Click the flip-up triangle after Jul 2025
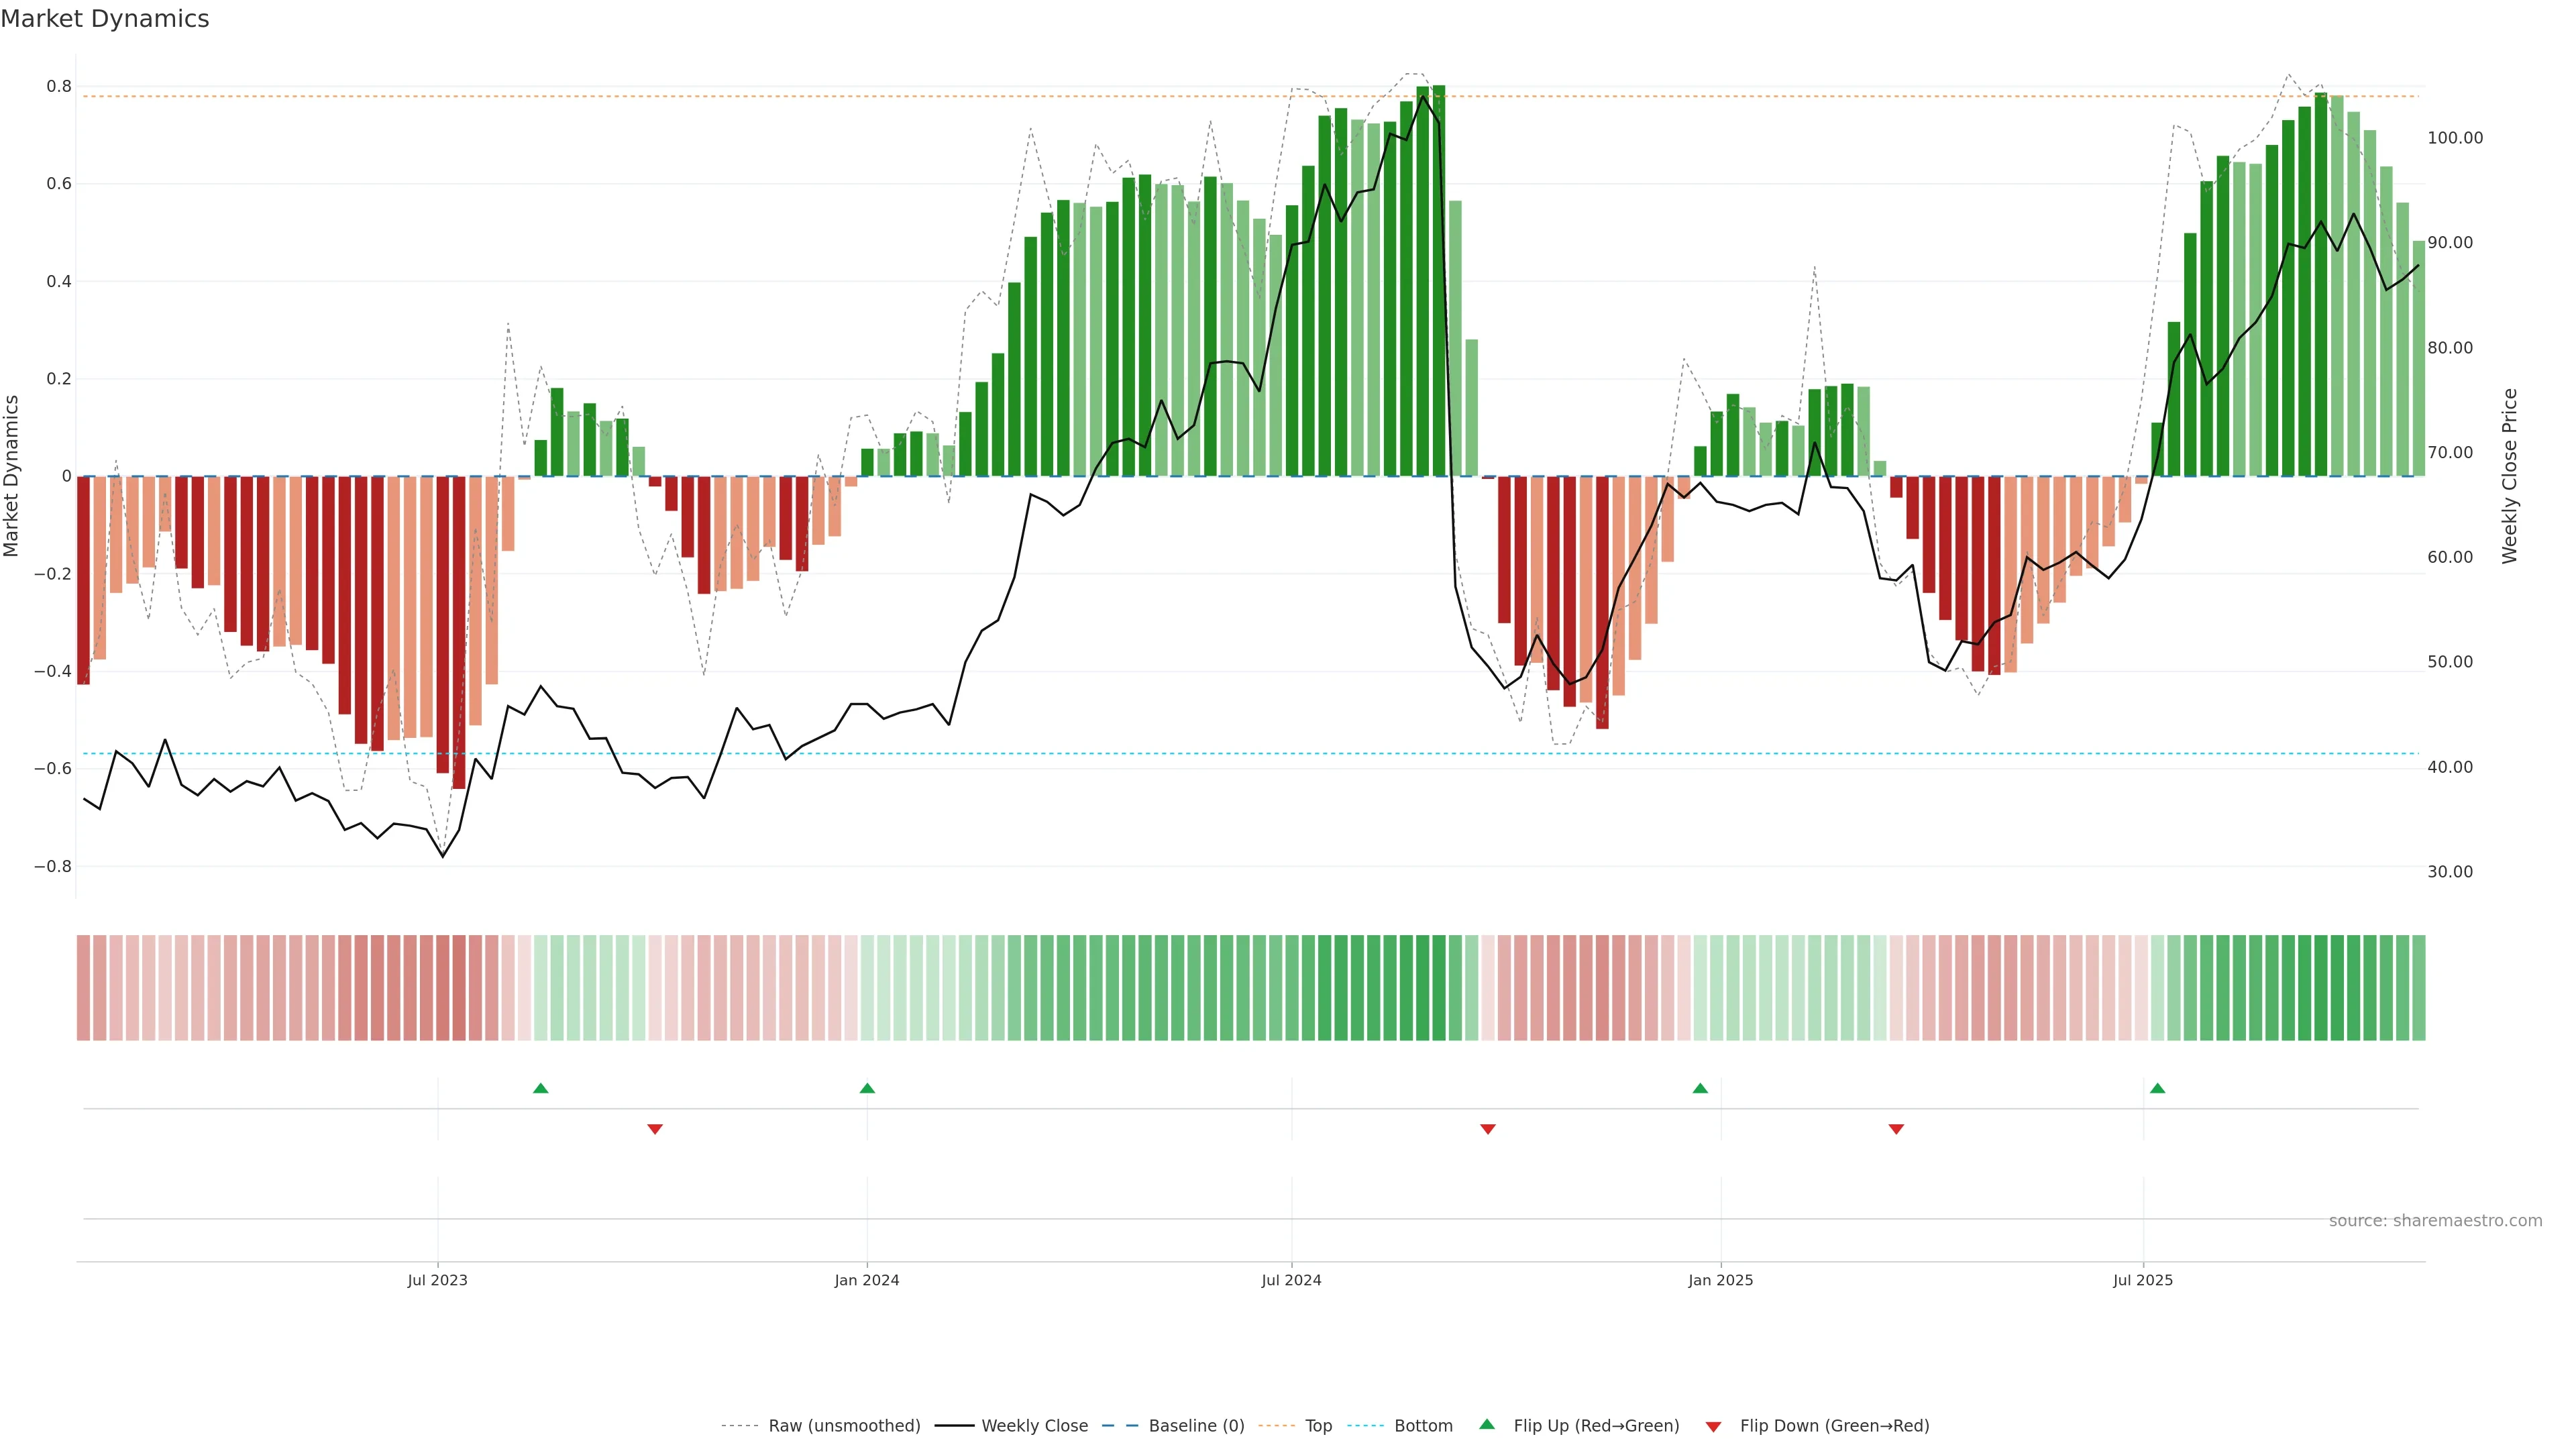The height and width of the screenshot is (1449, 2576). (2157, 1088)
